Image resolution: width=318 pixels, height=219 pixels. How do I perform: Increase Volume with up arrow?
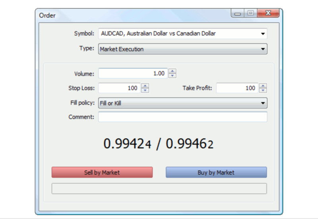173,71
